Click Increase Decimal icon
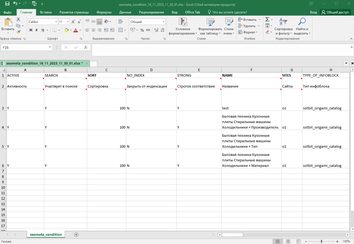 (157, 30)
